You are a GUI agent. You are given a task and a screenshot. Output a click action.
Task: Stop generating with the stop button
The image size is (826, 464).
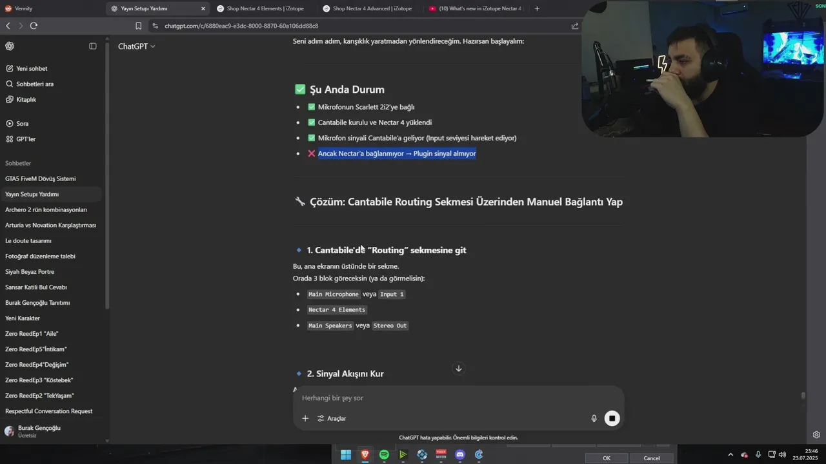pyautogui.click(x=612, y=418)
